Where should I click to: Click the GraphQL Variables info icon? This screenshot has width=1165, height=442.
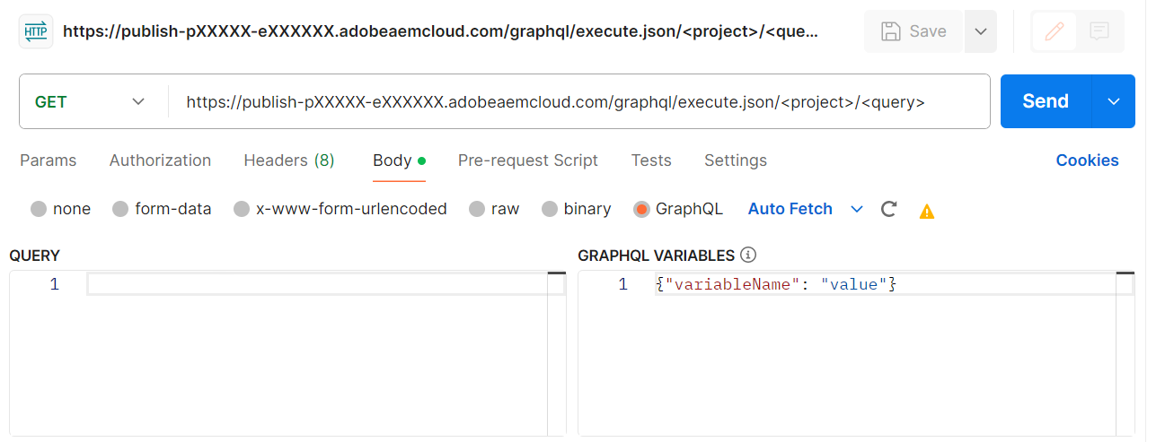(x=747, y=256)
